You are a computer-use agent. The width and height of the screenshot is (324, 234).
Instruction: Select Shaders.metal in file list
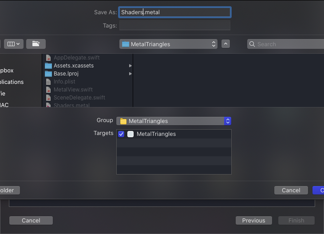(88, 105)
